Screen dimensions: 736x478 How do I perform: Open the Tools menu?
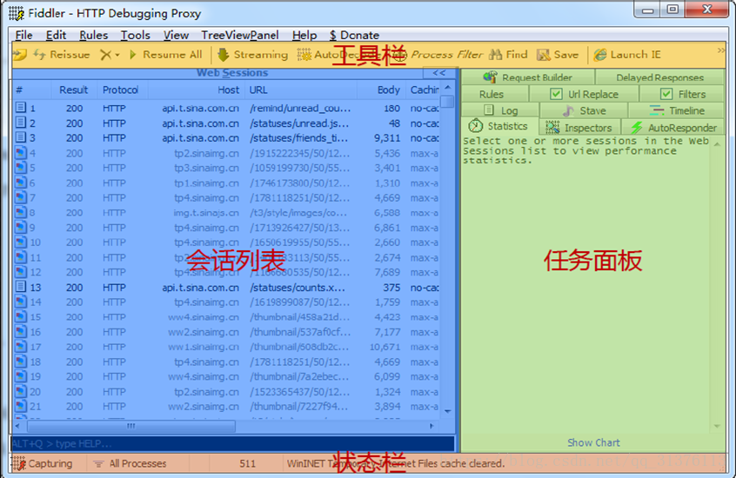pyautogui.click(x=135, y=35)
